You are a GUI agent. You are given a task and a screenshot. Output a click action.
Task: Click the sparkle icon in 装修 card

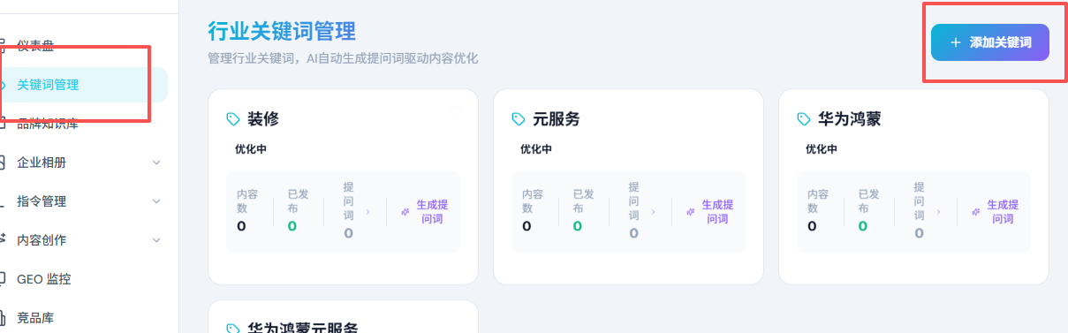tap(405, 212)
